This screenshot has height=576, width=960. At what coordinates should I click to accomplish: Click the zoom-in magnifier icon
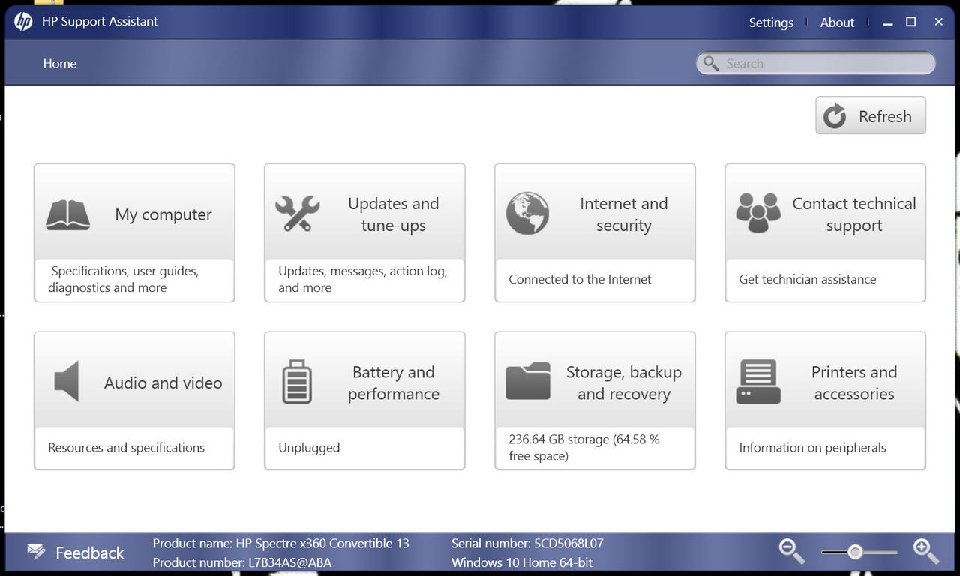pos(925,551)
